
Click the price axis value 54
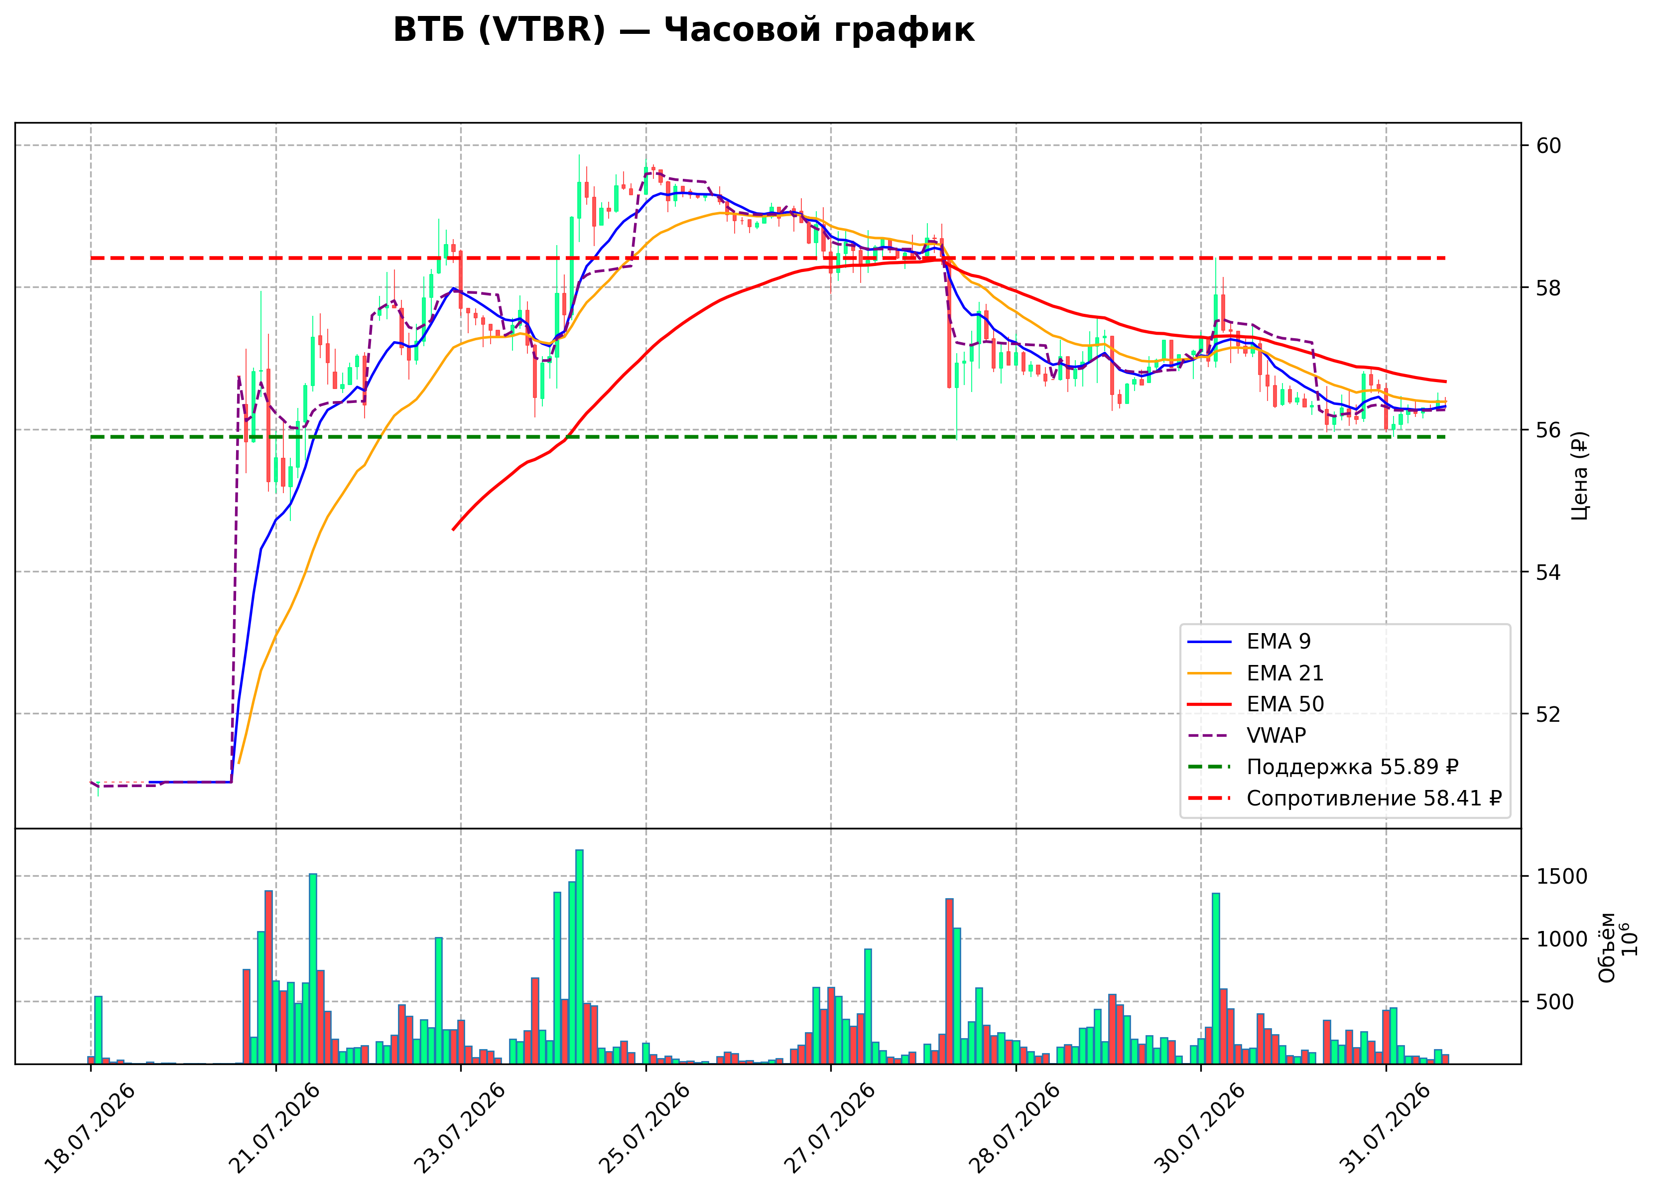1549,572
